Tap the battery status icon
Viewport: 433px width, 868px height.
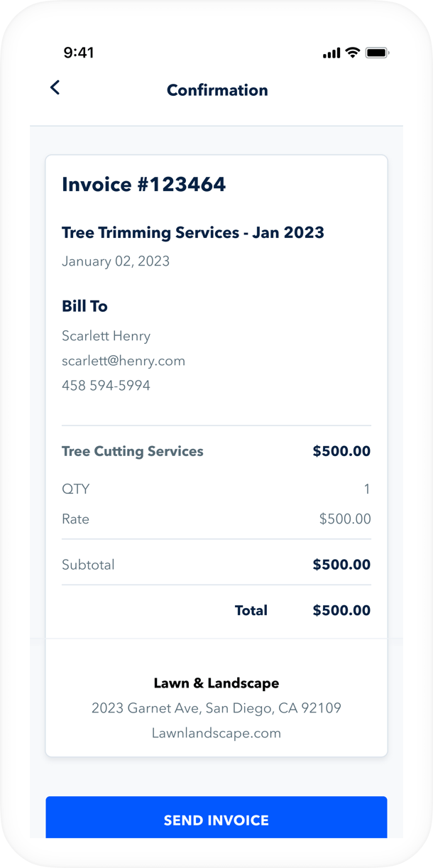(x=377, y=53)
